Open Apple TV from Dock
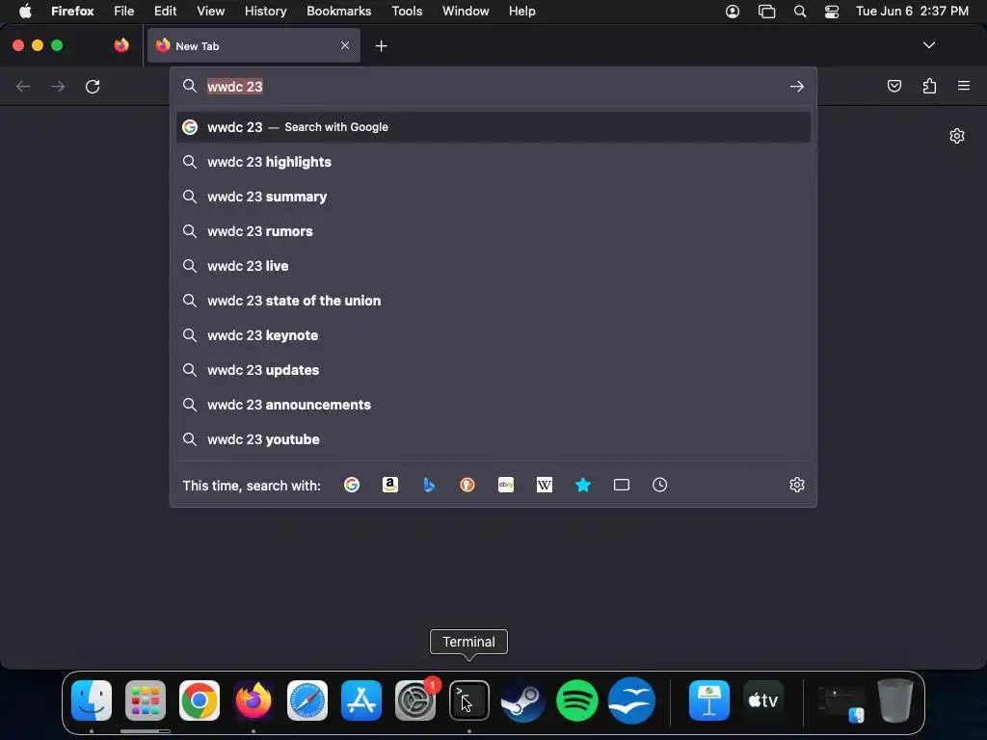The width and height of the screenshot is (987, 740). click(x=763, y=700)
